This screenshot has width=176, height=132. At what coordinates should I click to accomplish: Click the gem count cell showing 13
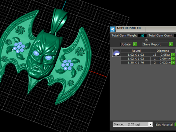point(155,55)
